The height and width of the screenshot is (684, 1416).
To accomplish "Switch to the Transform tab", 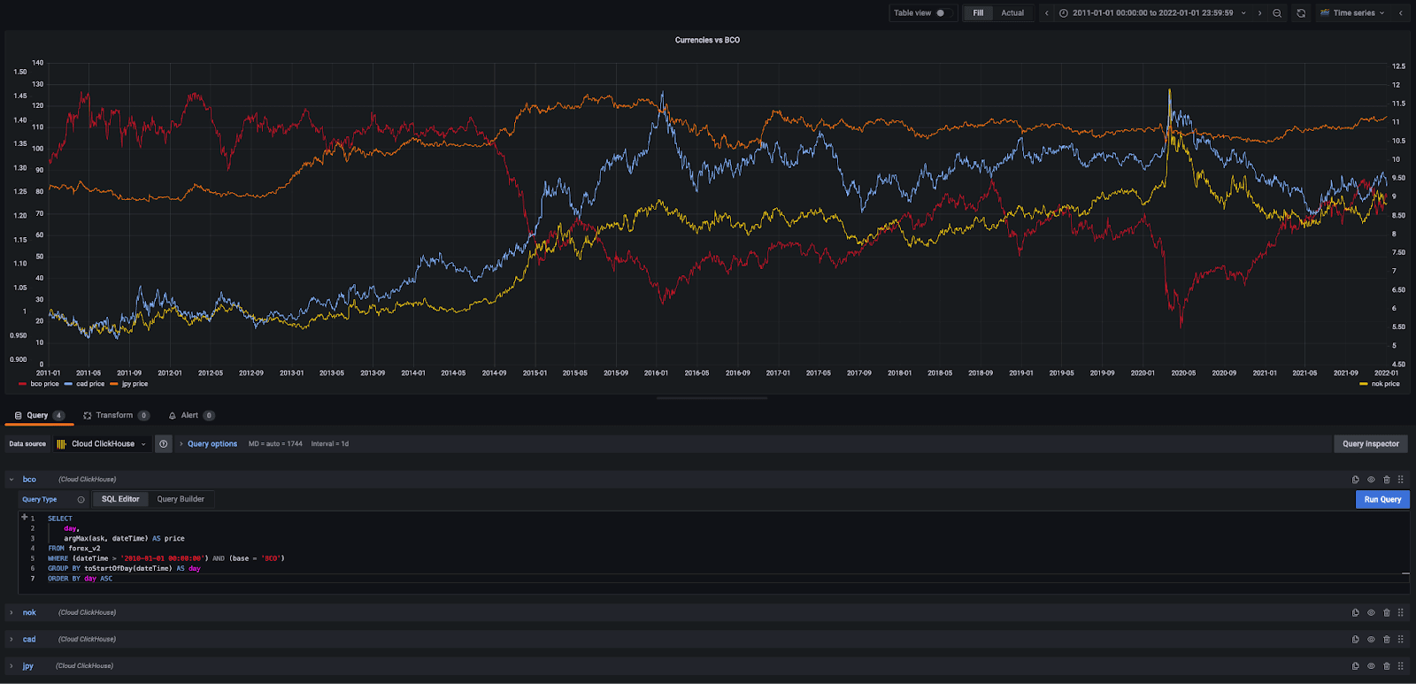I will pyautogui.click(x=114, y=415).
